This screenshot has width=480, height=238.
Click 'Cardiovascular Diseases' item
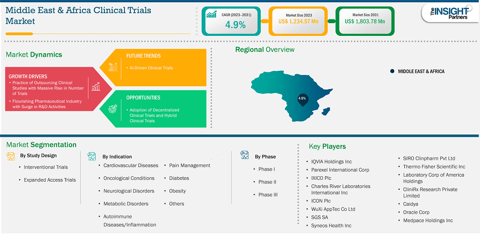(131, 165)
